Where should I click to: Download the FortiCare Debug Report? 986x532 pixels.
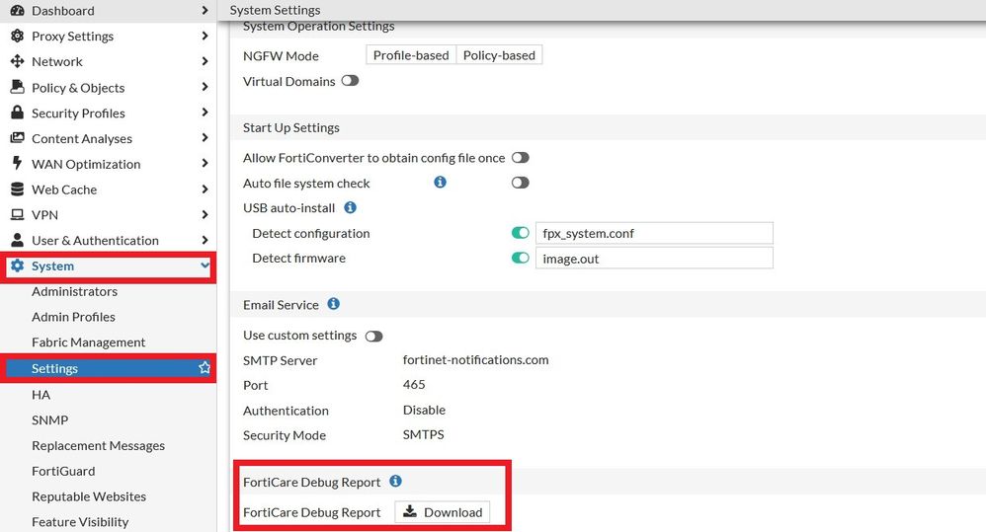(x=443, y=512)
